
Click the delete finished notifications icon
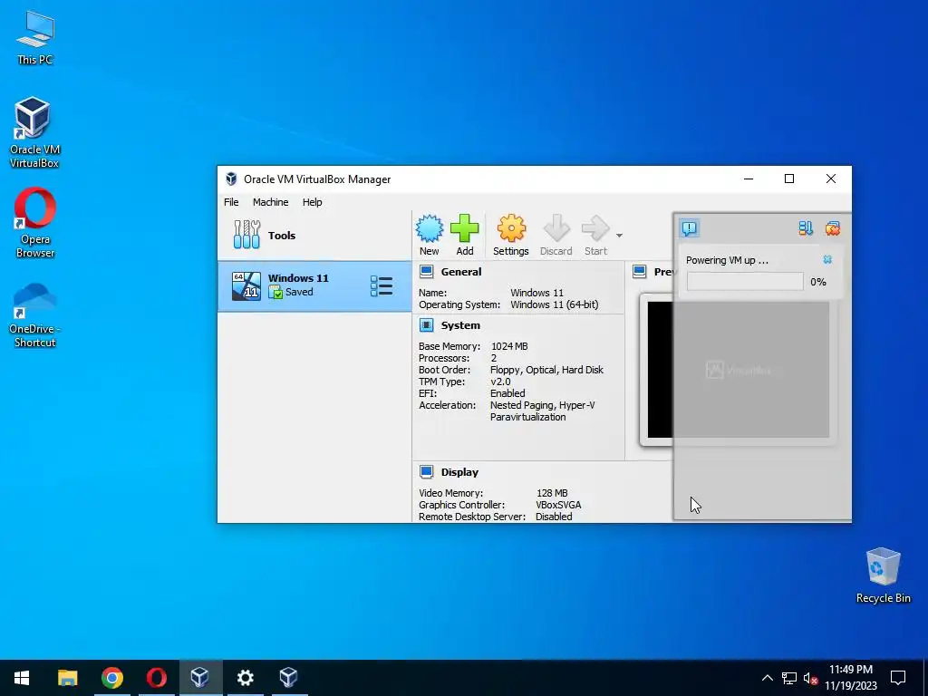coord(833,227)
